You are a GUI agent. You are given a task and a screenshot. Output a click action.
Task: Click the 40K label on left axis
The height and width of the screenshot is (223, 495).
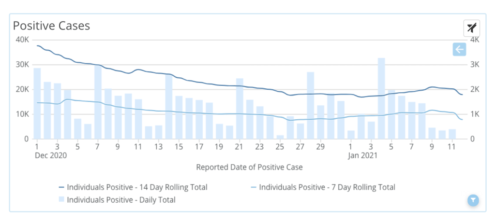(22, 40)
